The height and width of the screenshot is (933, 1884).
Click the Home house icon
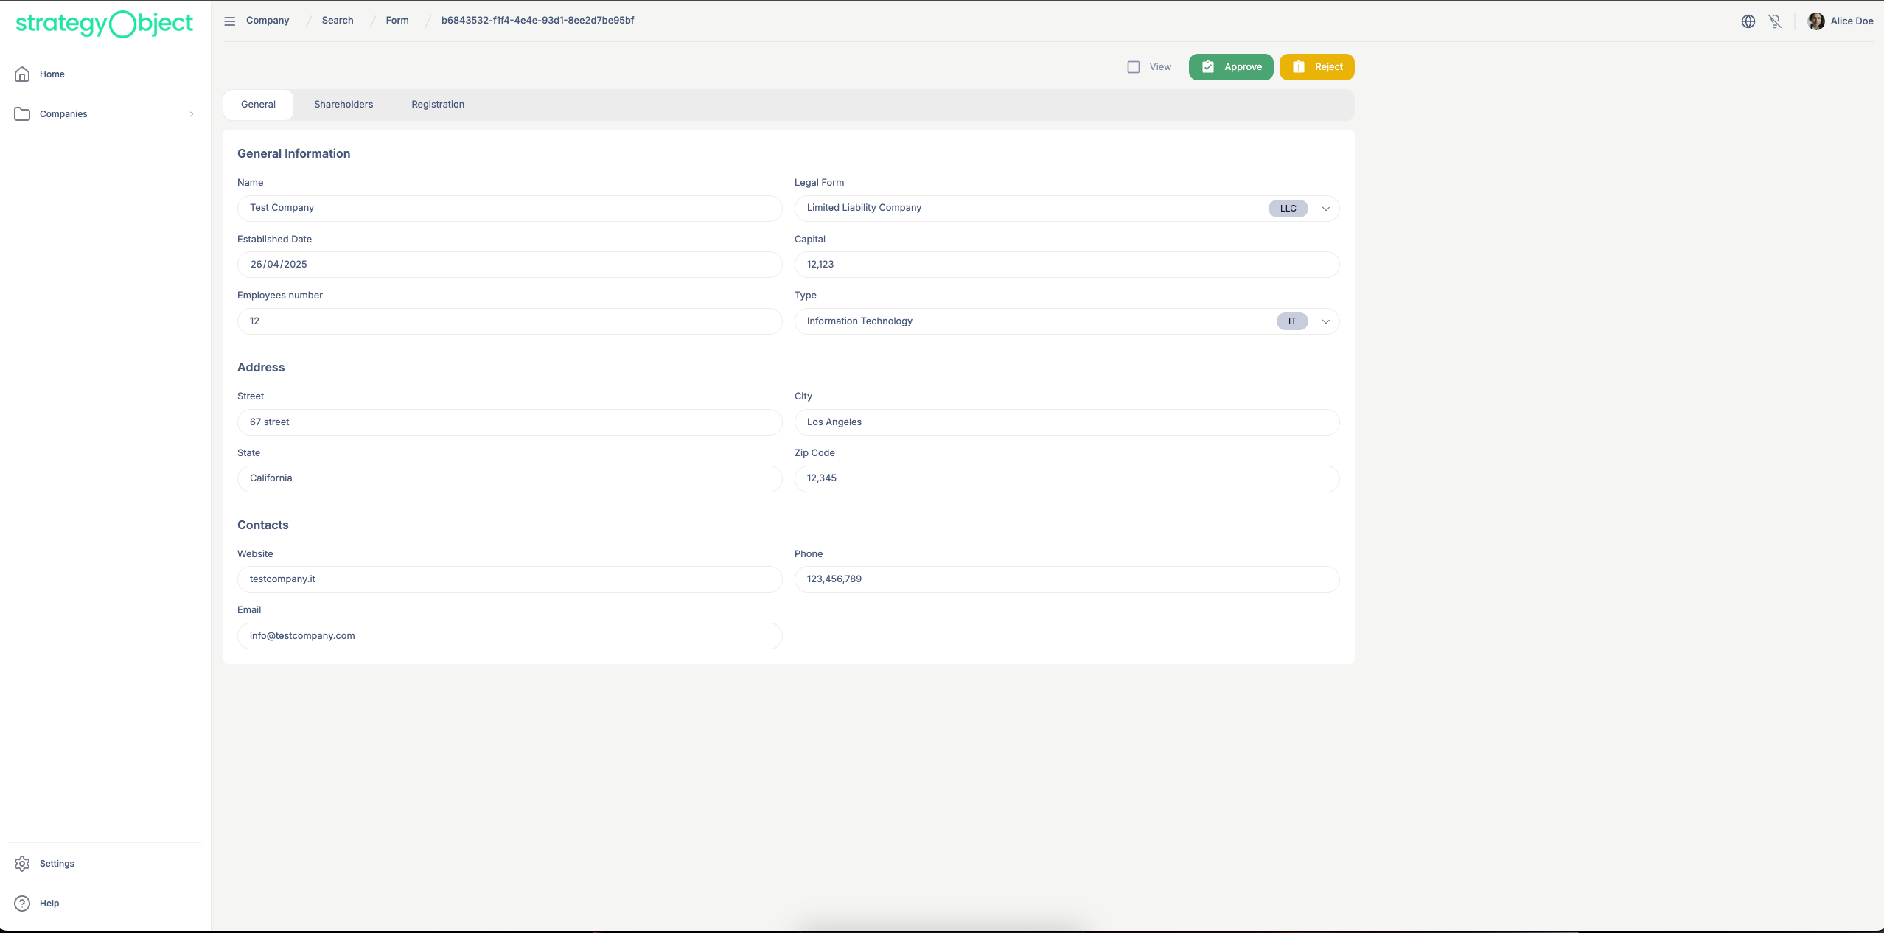pyautogui.click(x=22, y=74)
